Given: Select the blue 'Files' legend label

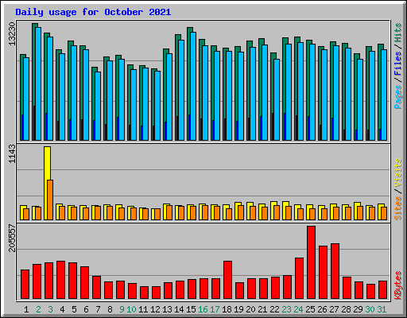Looking at the screenshot, I should (398, 64).
